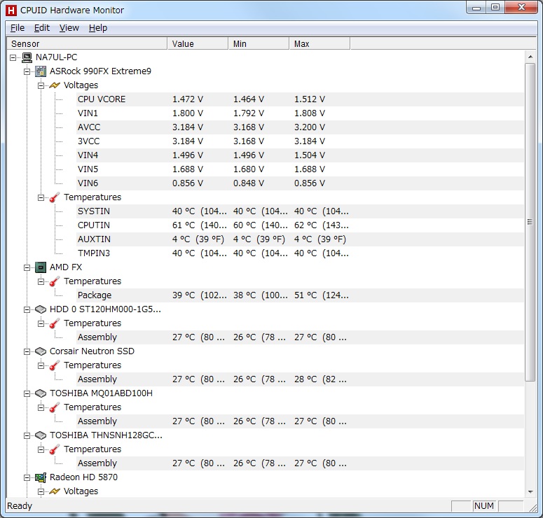Click the Radeon HD 5870 label
543x518 pixels.
[83, 477]
